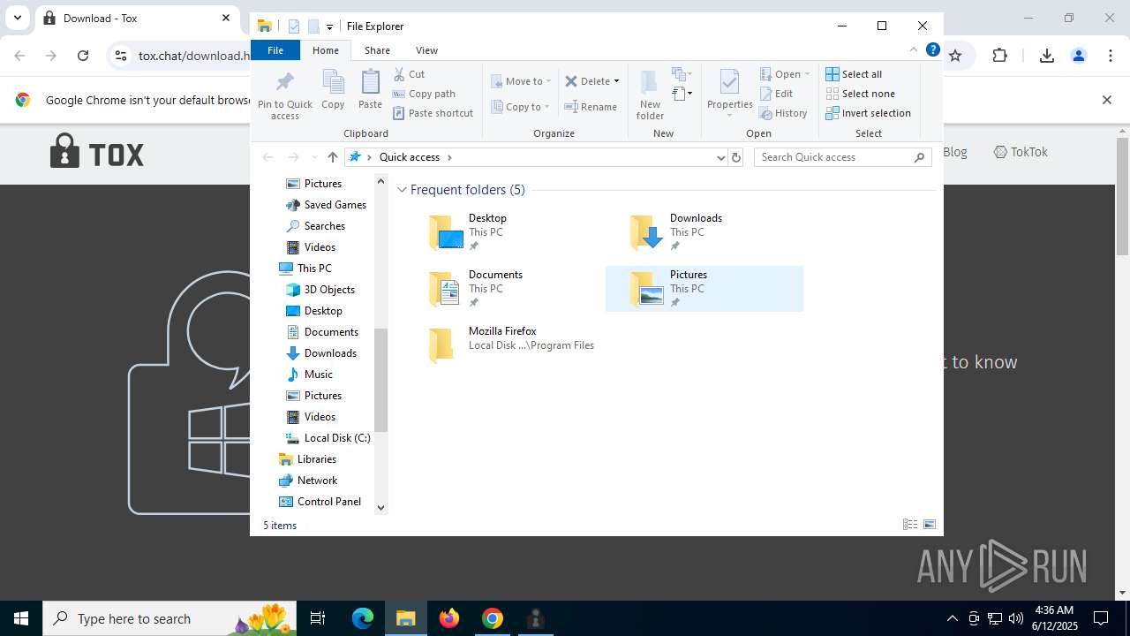Viewport: 1130px width, 636px height.
Task: Create a New folder
Action: click(x=650, y=95)
